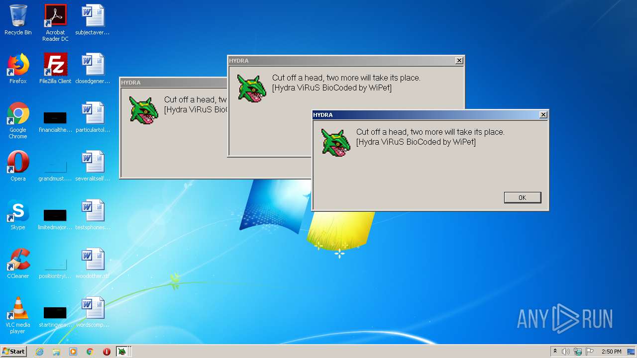Launch VLC media player shortcut

(x=18, y=315)
